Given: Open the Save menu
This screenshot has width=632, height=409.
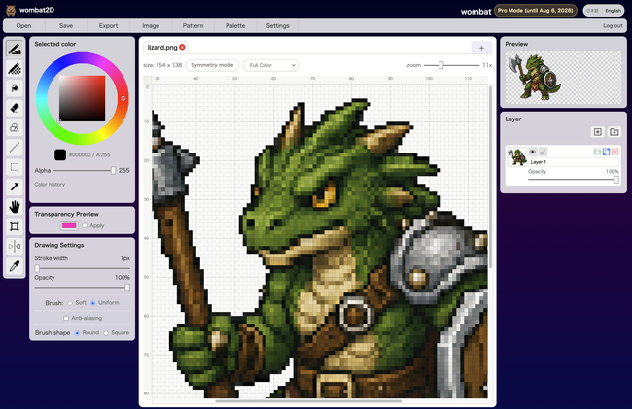Looking at the screenshot, I should [66, 26].
